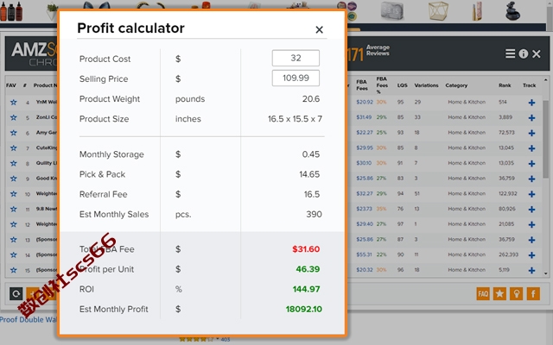Select Est Monthly Profit value 18092.10
Viewport: 553px width, 345px height.
pyautogui.click(x=303, y=310)
